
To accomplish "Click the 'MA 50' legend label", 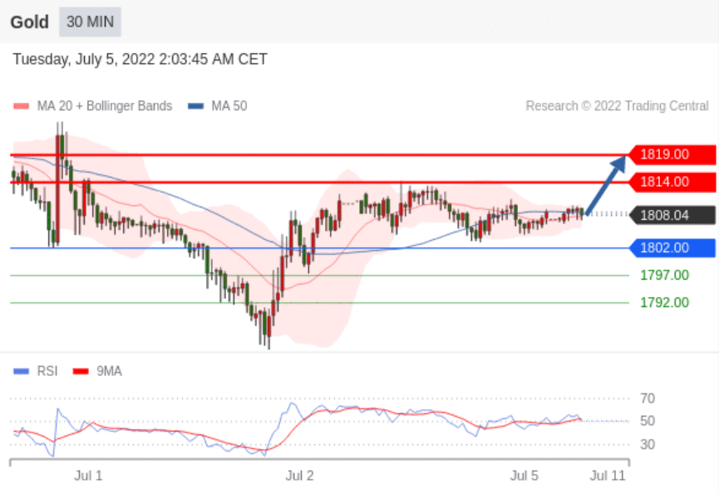I will pos(229,106).
